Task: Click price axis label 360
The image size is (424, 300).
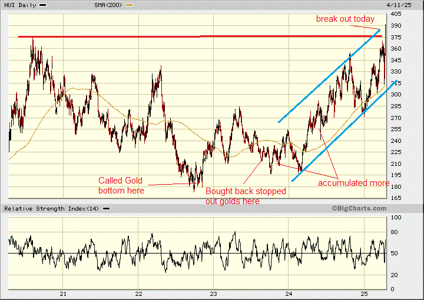Action: (x=396, y=49)
